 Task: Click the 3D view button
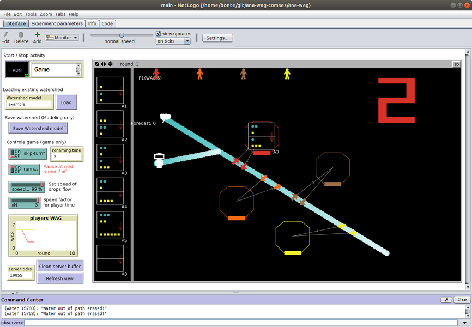[456, 64]
